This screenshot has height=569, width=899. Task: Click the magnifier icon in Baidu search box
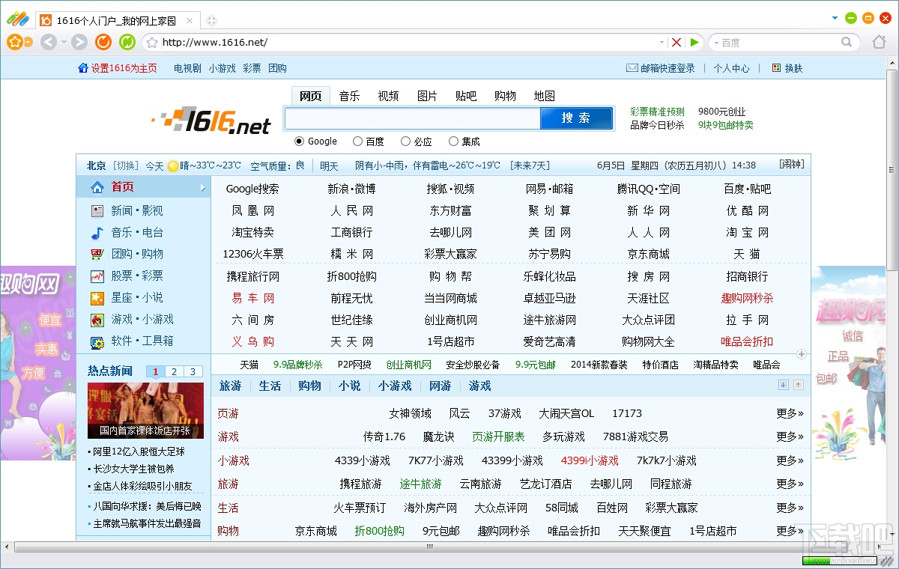coord(847,43)
